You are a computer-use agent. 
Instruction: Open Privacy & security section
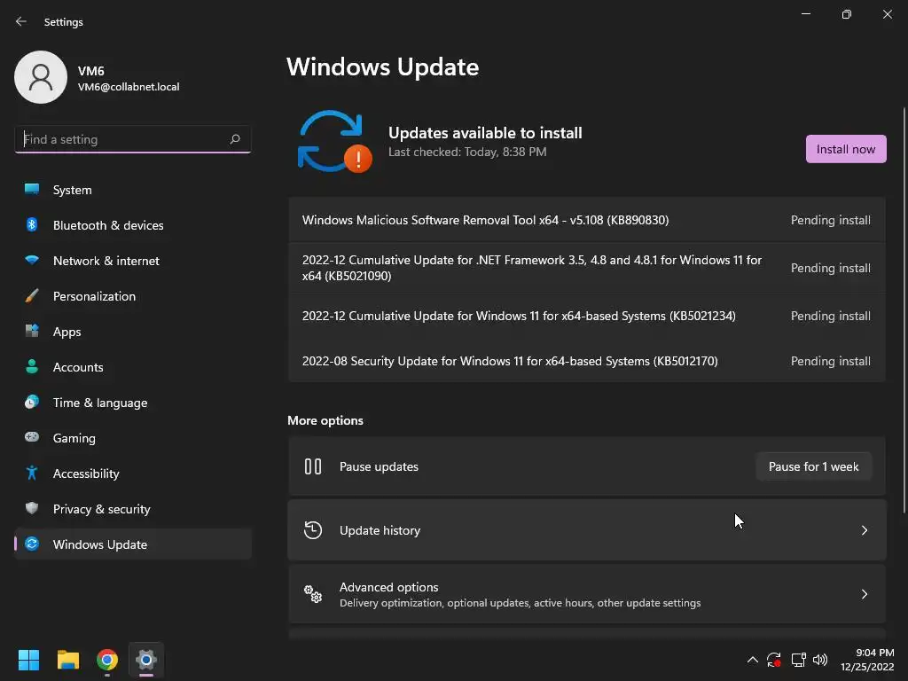[x=133, y=508]
